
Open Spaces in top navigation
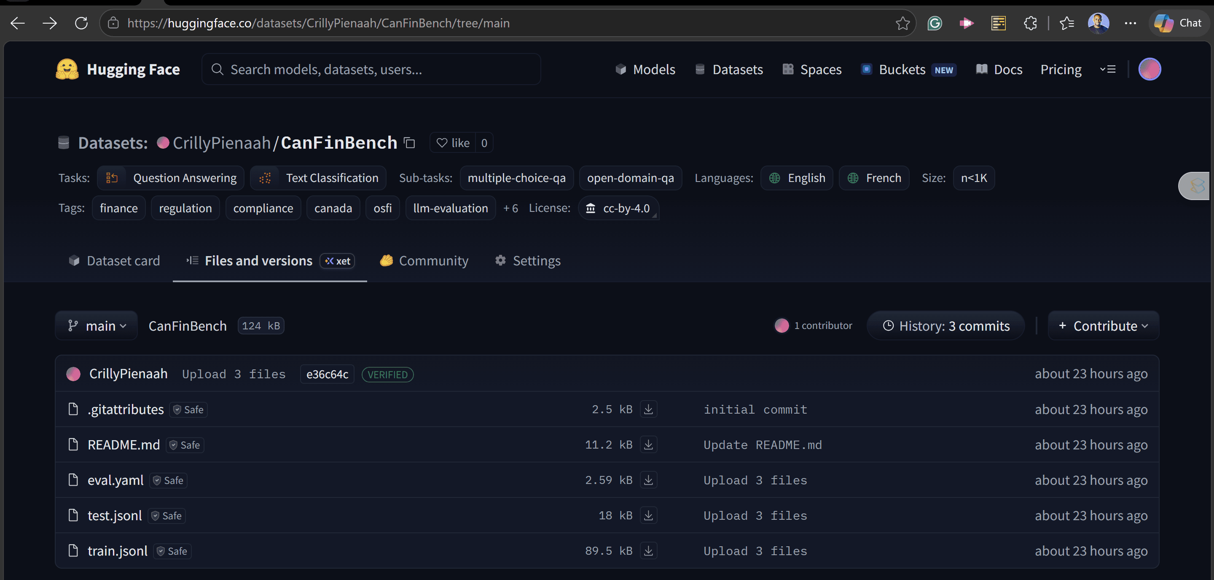pos(811,69)
